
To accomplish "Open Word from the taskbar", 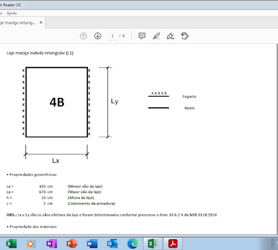I will (x=92, y=243).
